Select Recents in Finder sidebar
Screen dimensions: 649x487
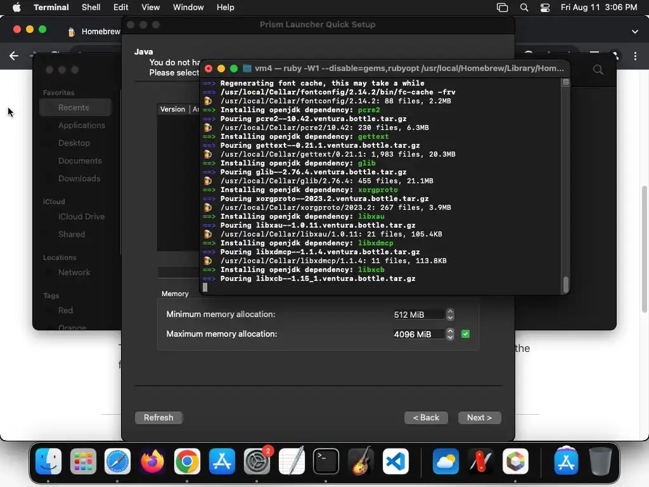pos(75,108)
